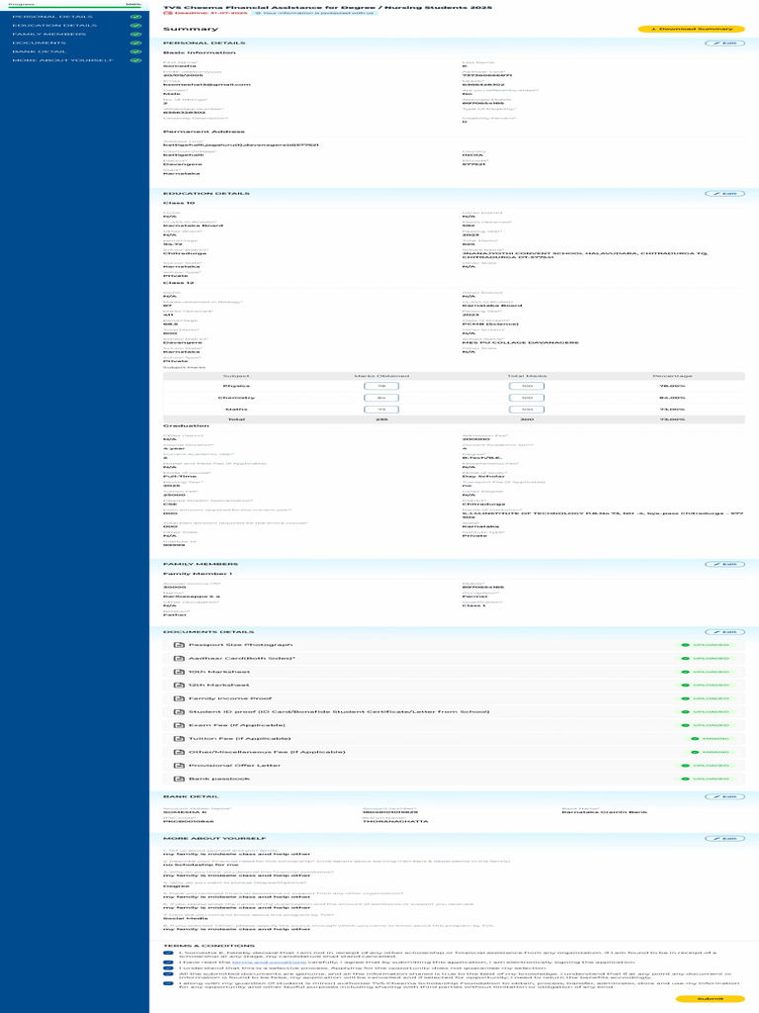Open Education Details in the sidebar
759x1013 pixels.
click(55, 25)
